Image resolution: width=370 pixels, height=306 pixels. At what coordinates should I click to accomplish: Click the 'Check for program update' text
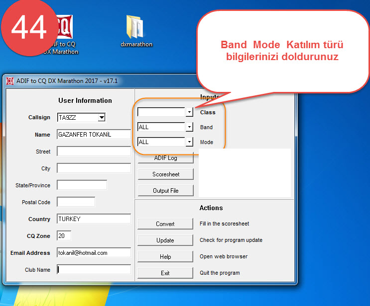tap(231, 240)
